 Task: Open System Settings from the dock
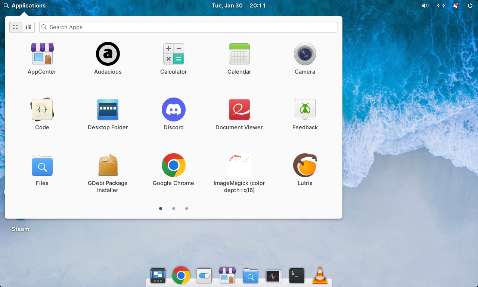coord(204,276)
